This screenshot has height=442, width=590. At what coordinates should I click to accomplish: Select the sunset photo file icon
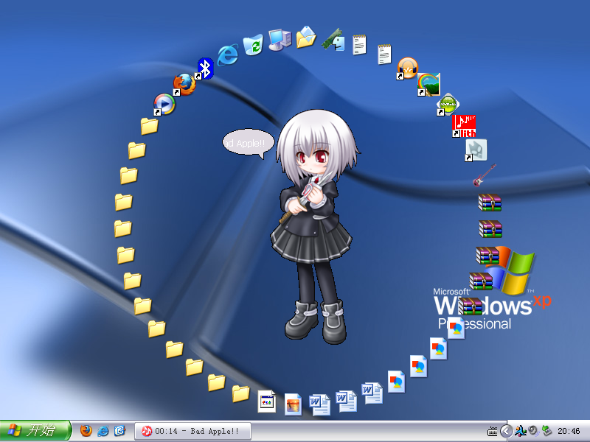pos(293,404)
